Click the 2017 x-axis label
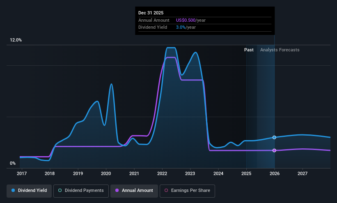The height and width of the screenshot is (203, 337). point(22,173)
